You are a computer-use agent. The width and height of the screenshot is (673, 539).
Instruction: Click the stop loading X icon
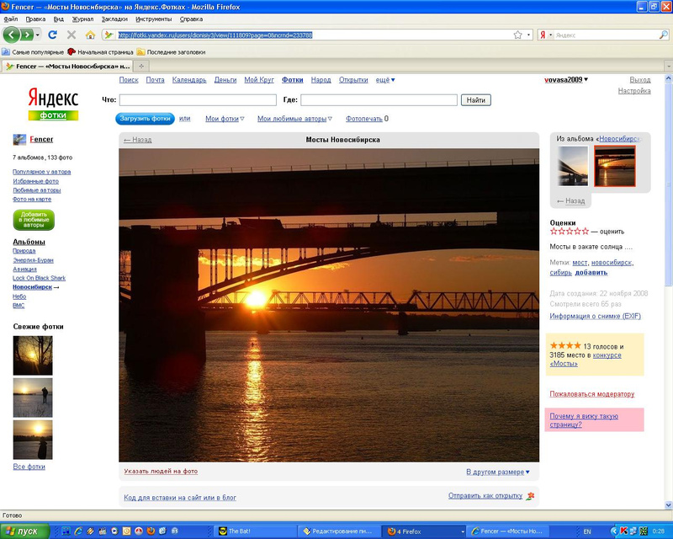(72, 35)
